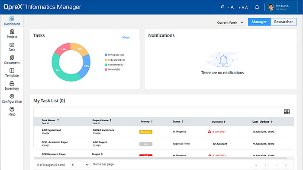This screenshot has height=170, width=303.
Task: Open the Document sidebar icon
Action: click(x=12, y=57)
